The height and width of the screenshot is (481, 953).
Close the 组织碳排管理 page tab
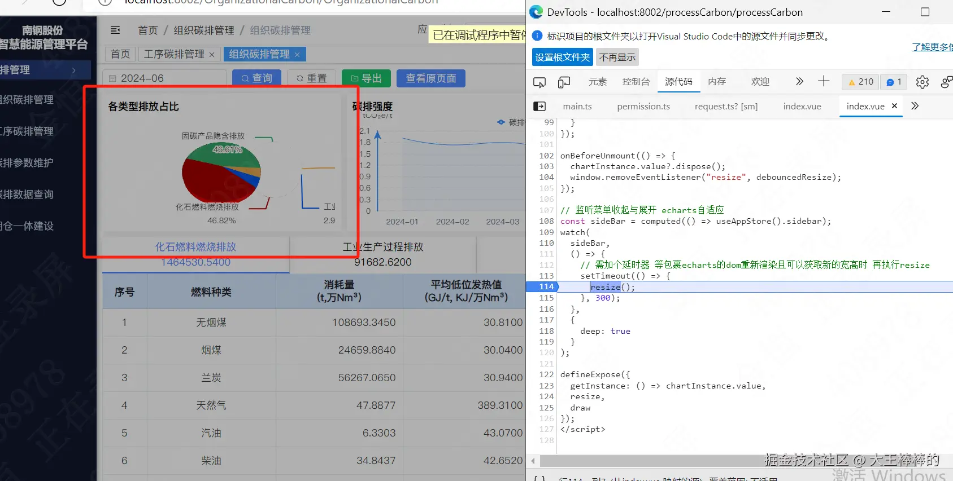tap(297, 55)
